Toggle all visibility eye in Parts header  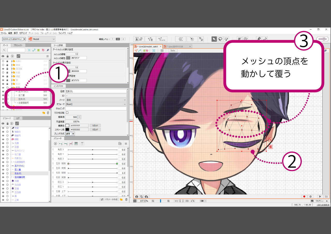pyautogui.click(x=3, y=56)
